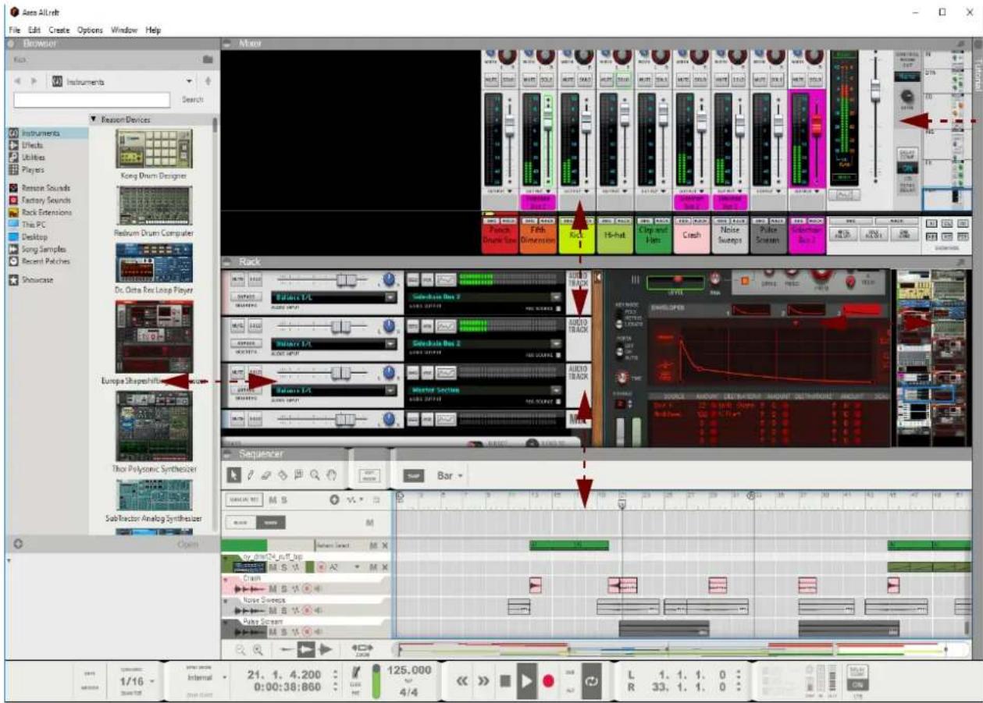Open the Window menu
The image size is (983, 703).
point(124,30)
